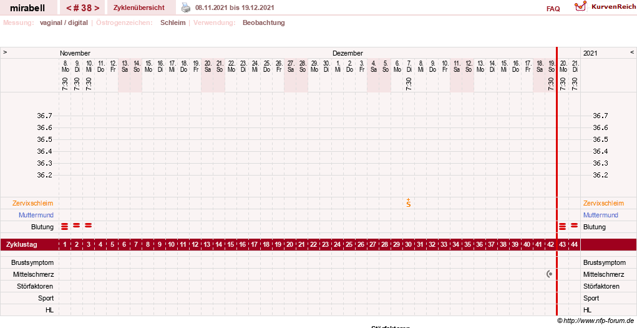Open the KurvenReich crown logo
637x328 pixels.
[580, 6]
